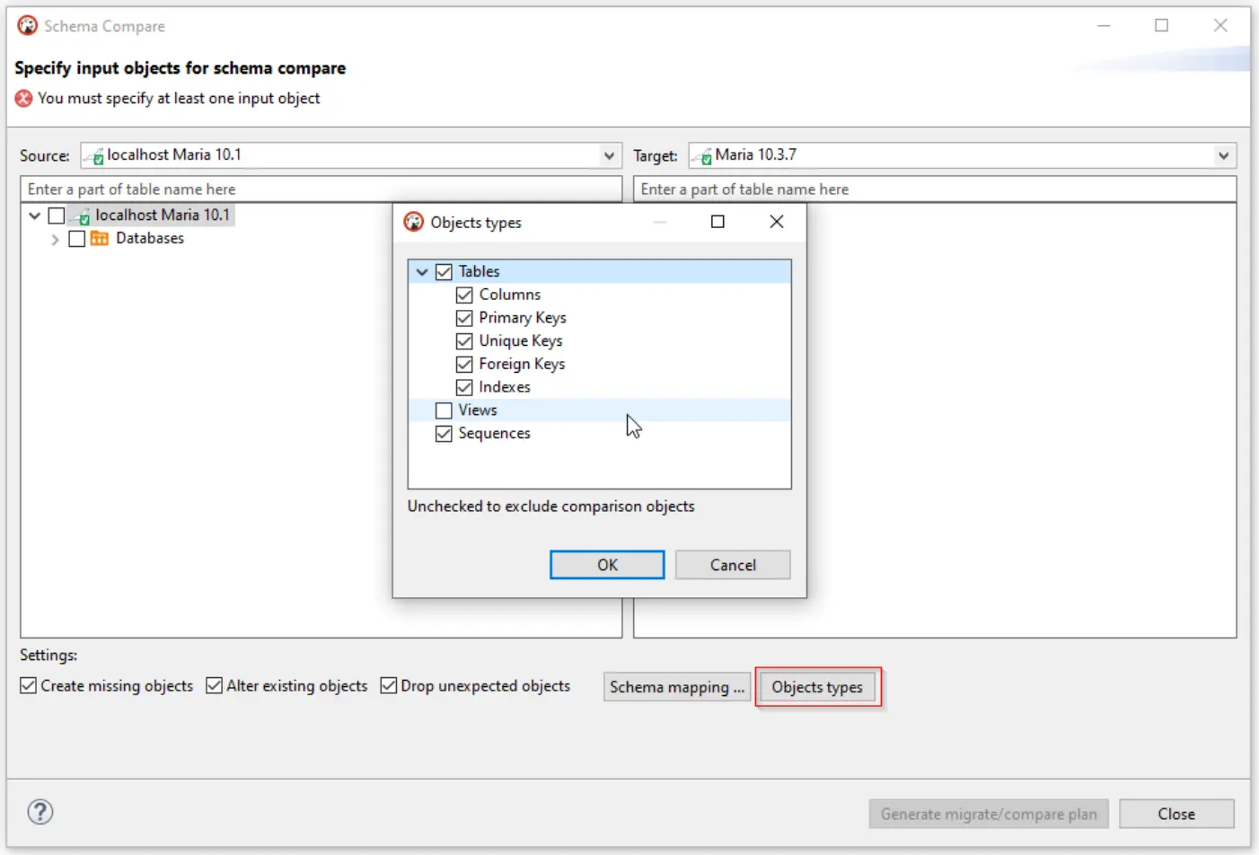Expand the Databases tree node
The width and height of the screenshot is (1259, 855).
point(55,240)
